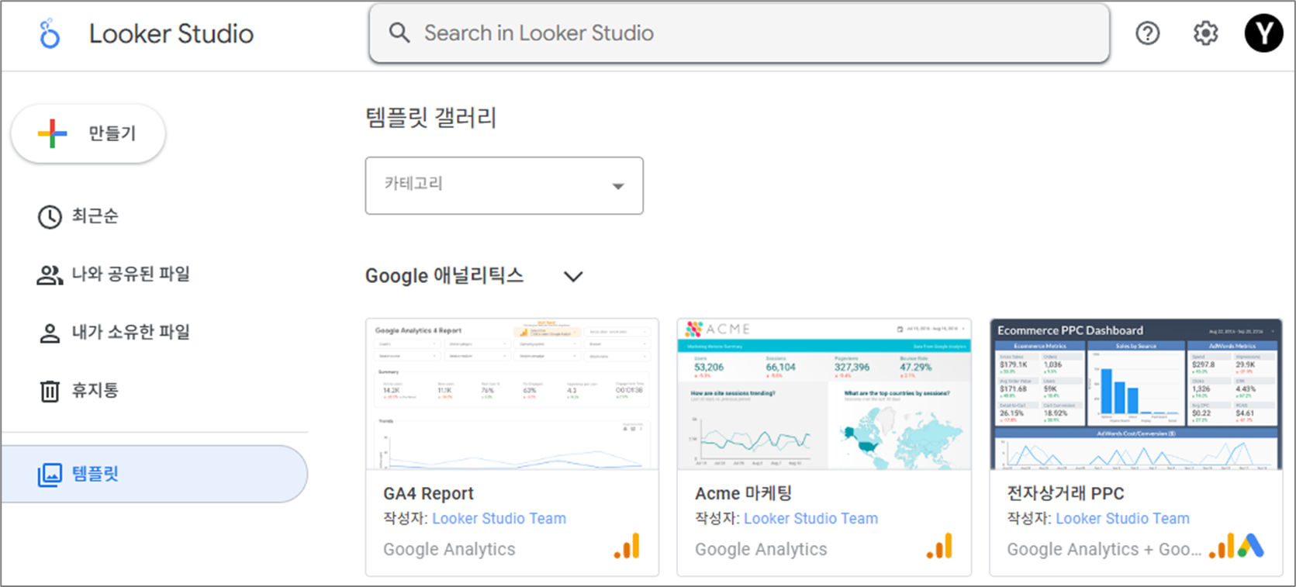Click the Google 애널리틱스 section heading
Viewport: 1296px width, 587px height.
tap(444, 276)
